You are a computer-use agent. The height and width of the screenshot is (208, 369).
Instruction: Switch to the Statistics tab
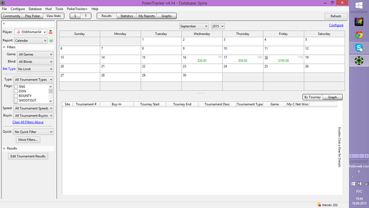pos(127,16)
